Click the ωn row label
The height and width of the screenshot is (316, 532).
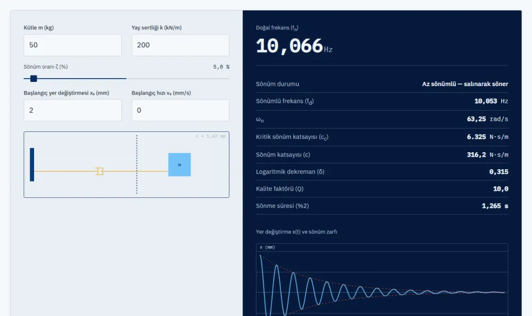(x=260, y=120)
